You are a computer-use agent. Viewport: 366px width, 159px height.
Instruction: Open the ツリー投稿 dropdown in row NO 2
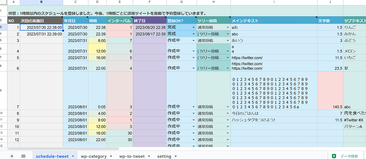pos(228,34)
